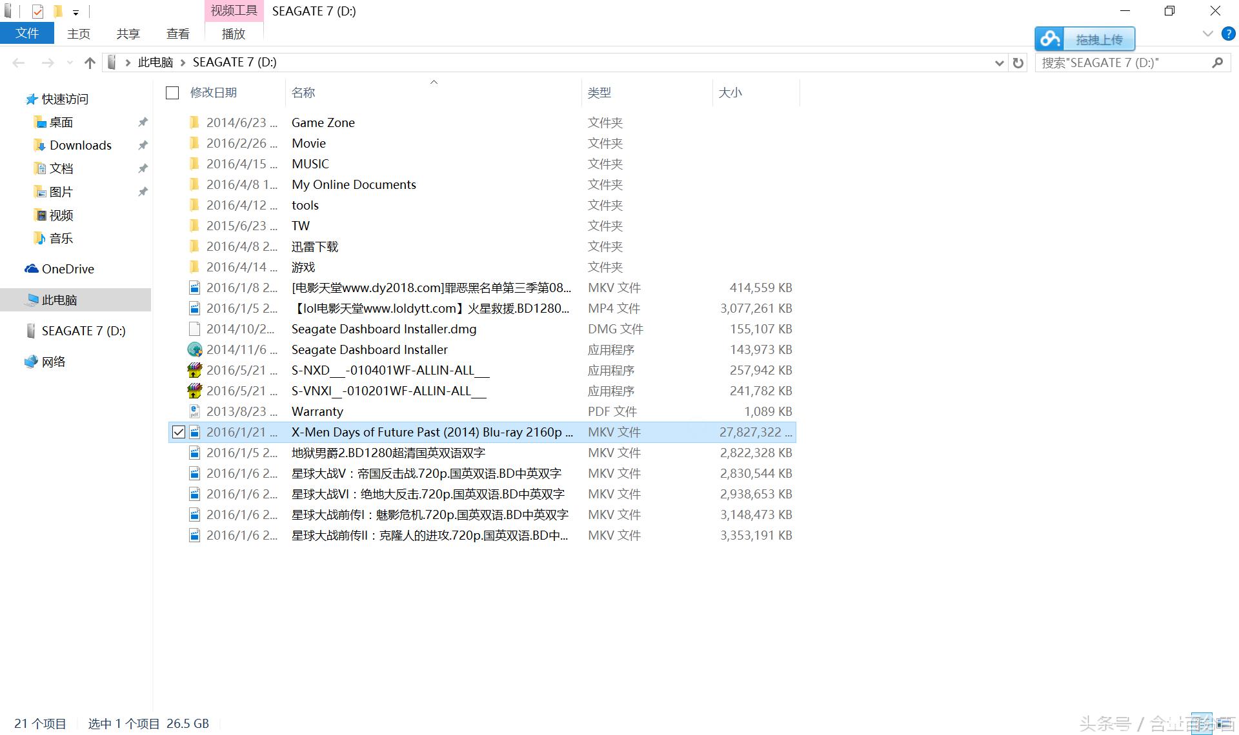Click the S-VNXI installer archive icon

pyautogui.click(x=194, y=391)
